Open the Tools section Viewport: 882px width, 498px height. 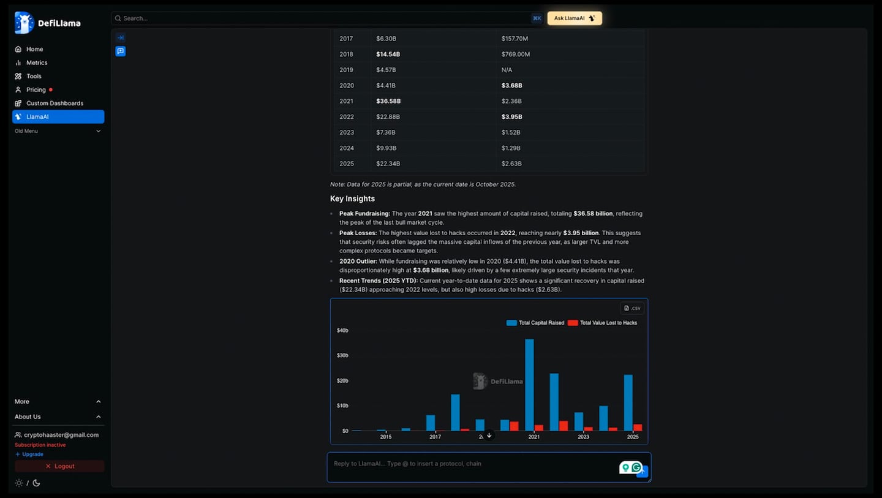tap(33, 76)
